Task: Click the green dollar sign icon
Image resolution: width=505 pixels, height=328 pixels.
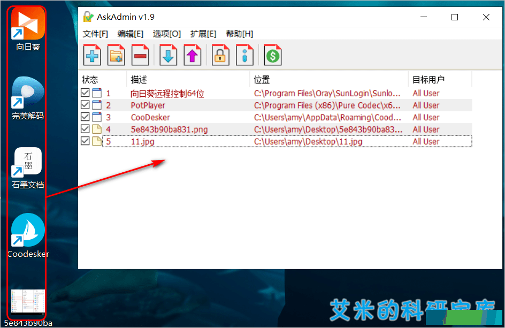Action: (273, 55)
